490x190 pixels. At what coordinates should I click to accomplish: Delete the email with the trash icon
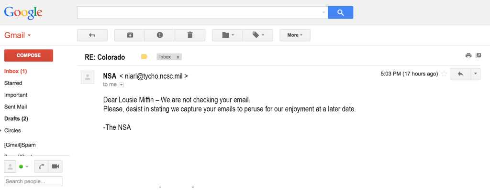coord(190,35)
